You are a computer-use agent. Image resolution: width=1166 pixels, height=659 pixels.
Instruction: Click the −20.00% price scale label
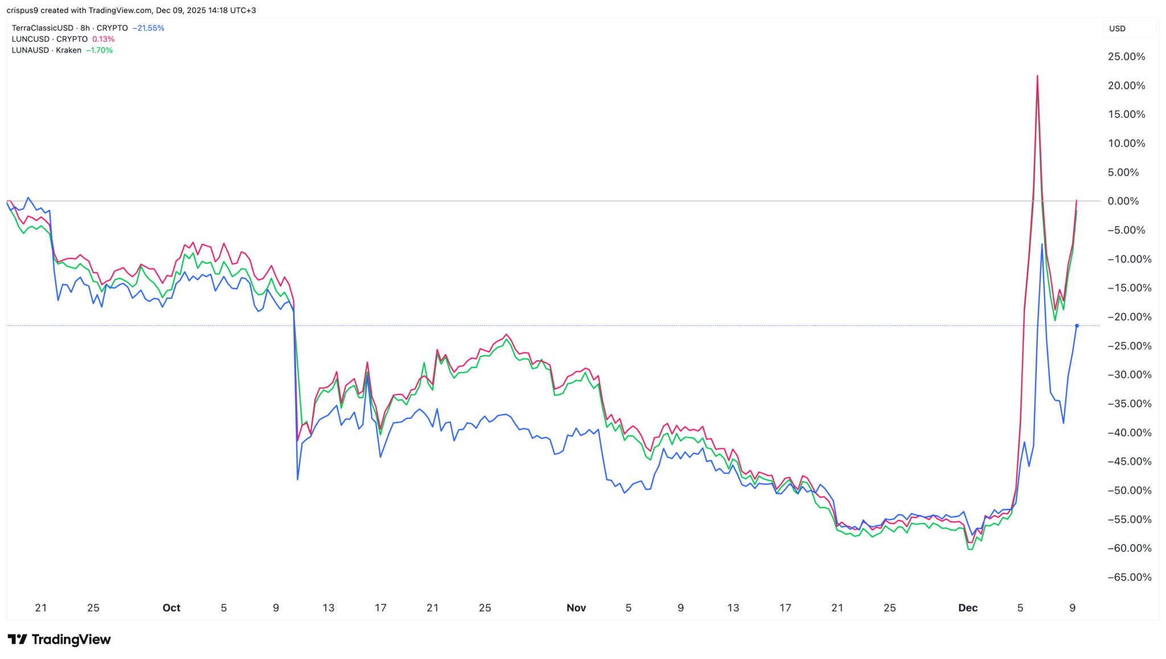[x=1129, y=317]
